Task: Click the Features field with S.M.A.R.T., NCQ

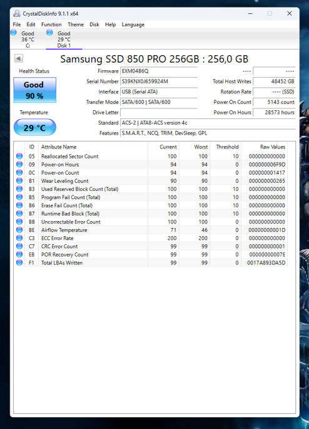Action: [208, 133]
